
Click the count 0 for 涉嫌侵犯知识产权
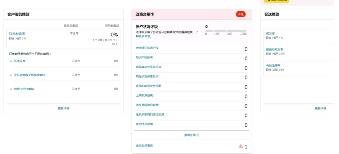246,49
